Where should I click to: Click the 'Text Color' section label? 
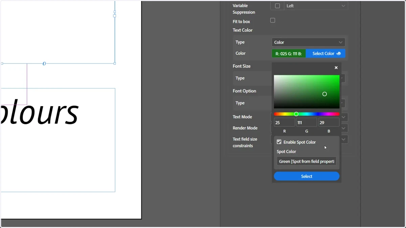click(x=243, y=30)
